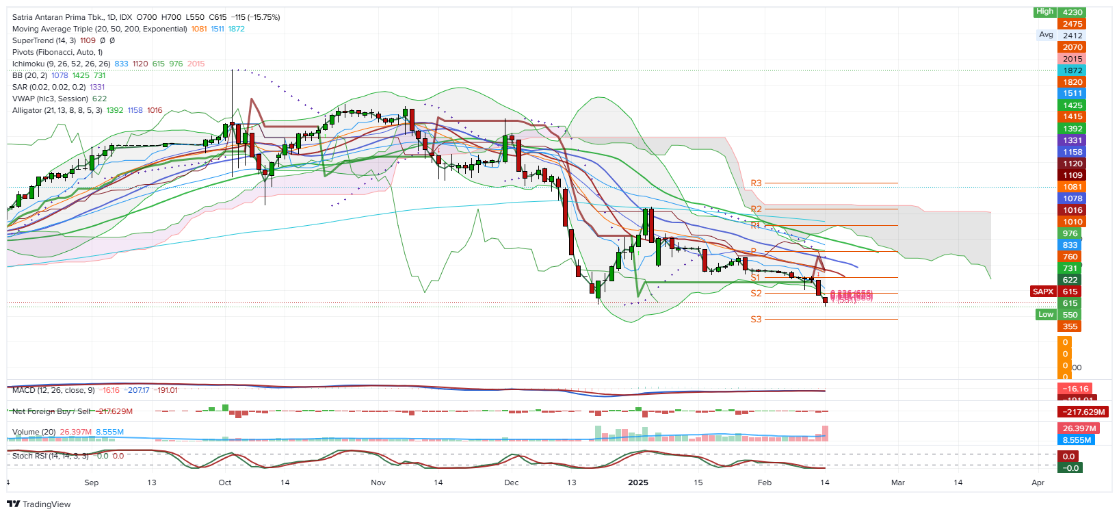Select the 26.397M volume value tag
The height and width of the screenshot is (516, 1119).
click(1079, 428)
